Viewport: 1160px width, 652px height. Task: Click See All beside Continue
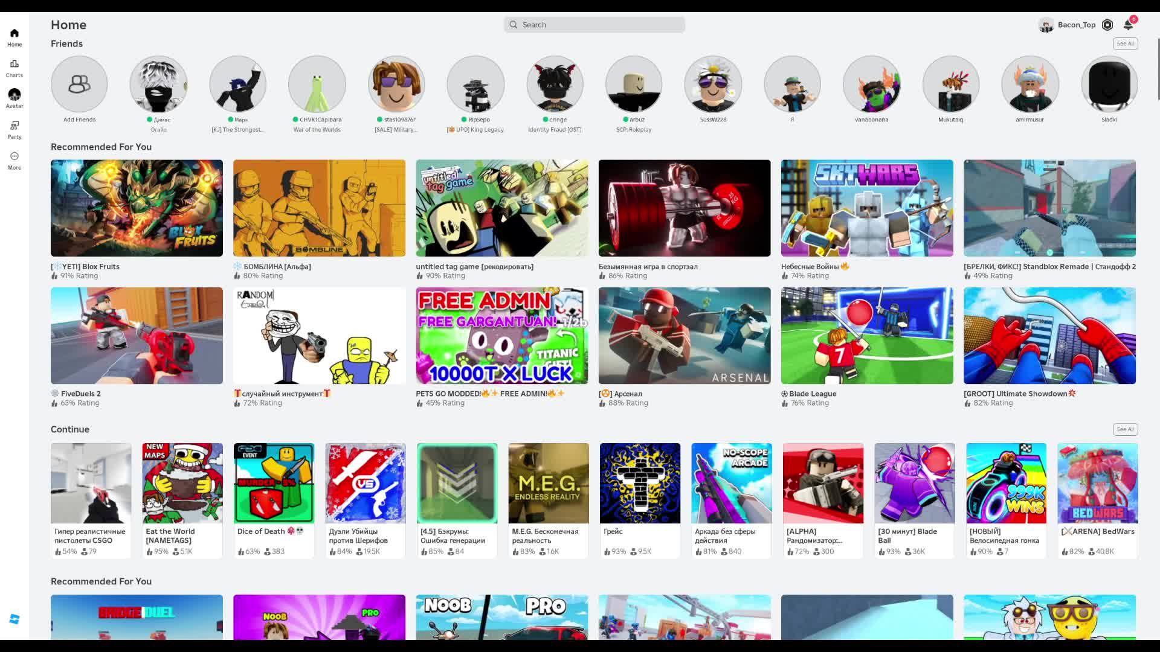[1125, 429]
